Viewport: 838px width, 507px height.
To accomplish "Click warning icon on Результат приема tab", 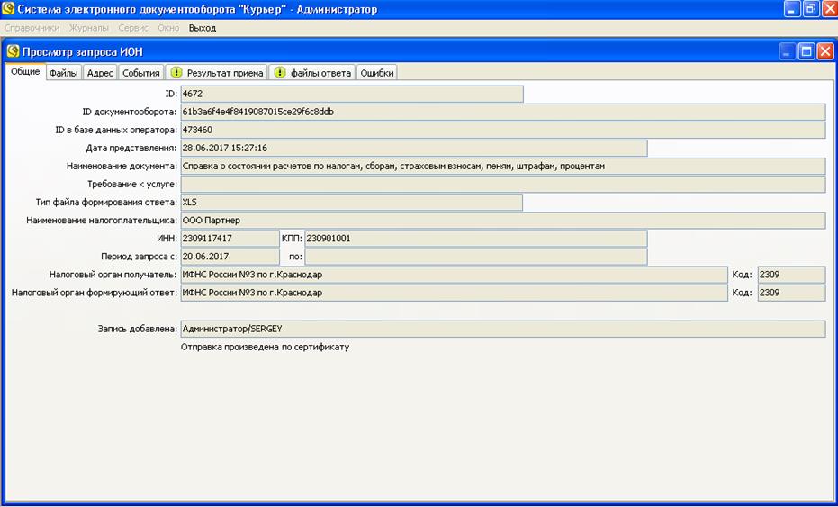I will tap(176, 73).
